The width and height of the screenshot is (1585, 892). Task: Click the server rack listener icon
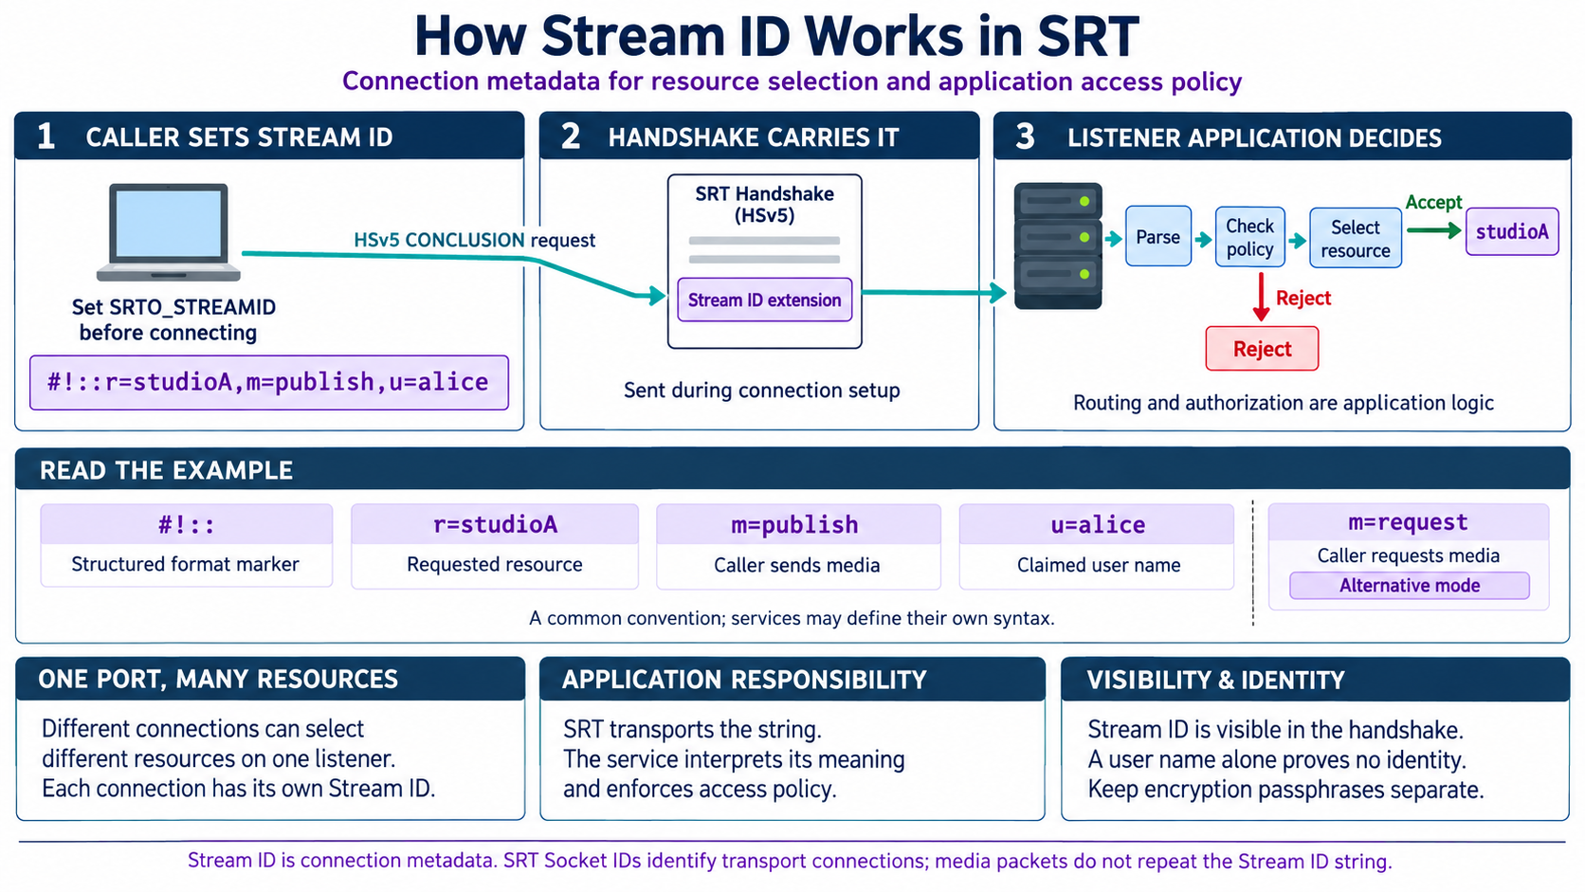tap(1058, 246)
